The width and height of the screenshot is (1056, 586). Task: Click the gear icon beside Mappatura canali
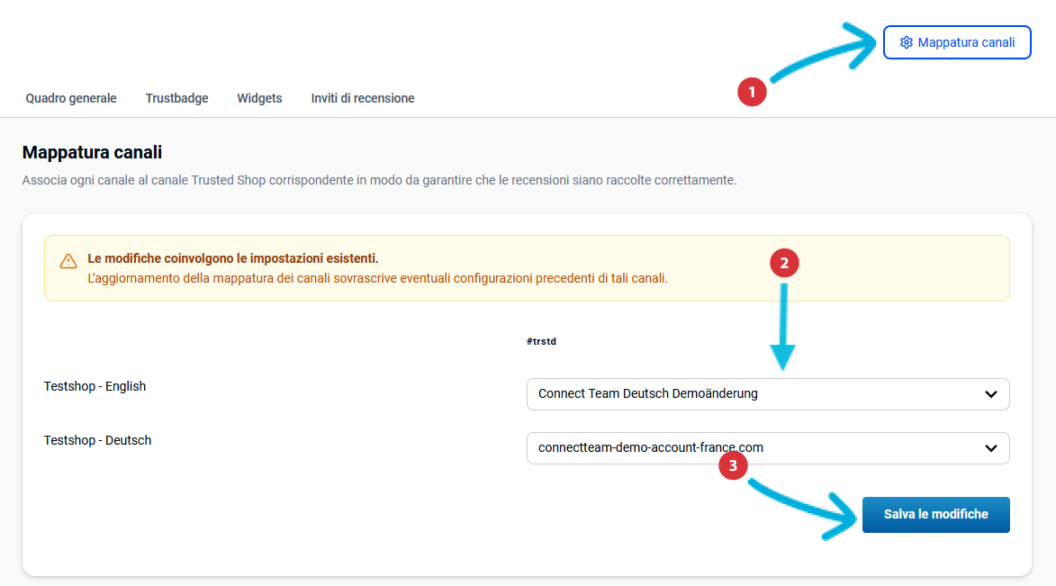tap(907, 42)
